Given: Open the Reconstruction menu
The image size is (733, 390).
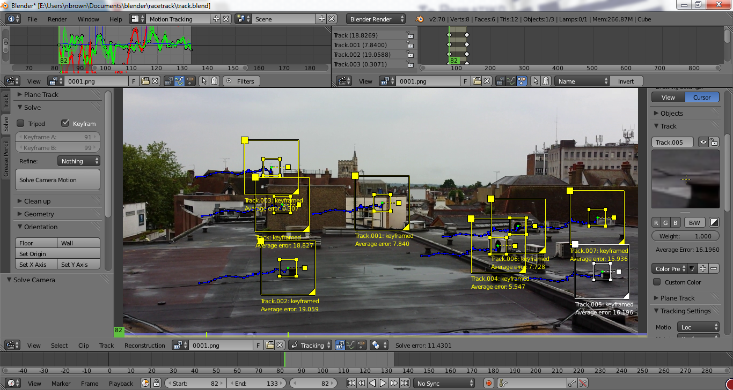Looking at the screenshot, I should pyautogui.click(x=145, y=346).
